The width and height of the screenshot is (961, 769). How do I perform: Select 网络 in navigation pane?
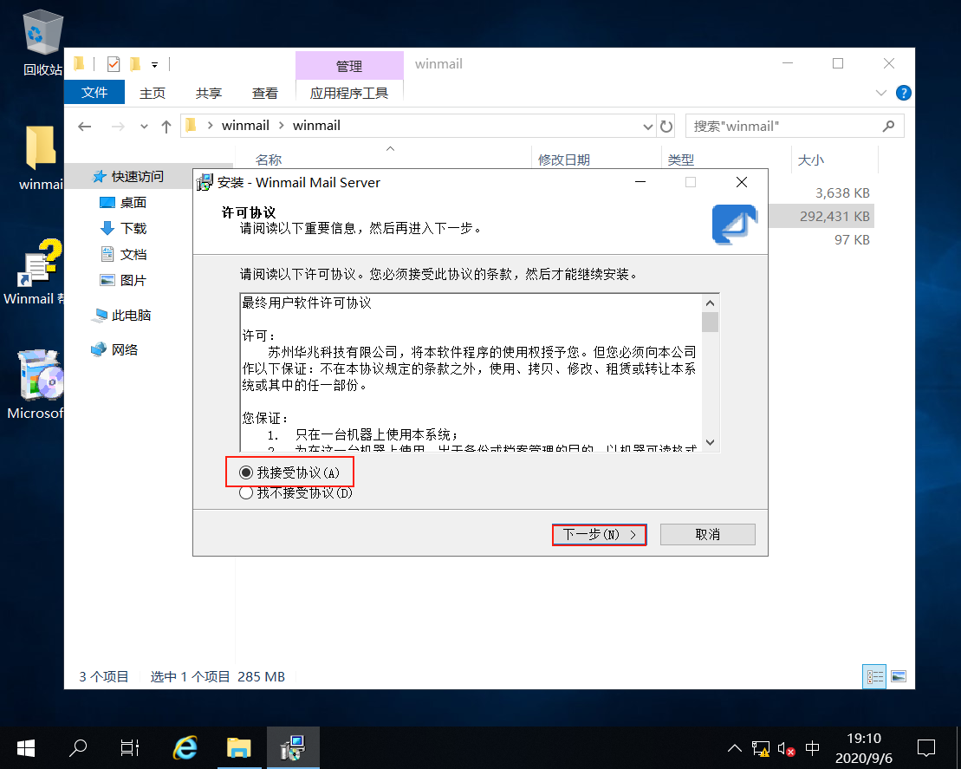click(x=125, y=349)
